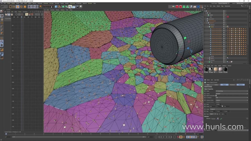
Task: Click the green generators icon
Action: (x=63, y=7)
